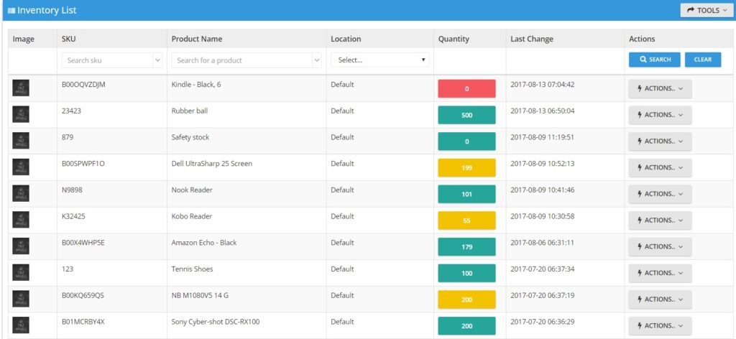Focus the Search sku input field

click(x=108, y=60)
